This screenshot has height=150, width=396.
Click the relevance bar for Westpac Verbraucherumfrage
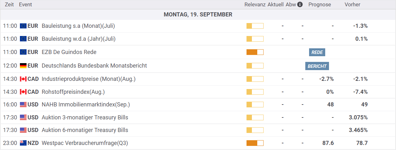[255, 143]
